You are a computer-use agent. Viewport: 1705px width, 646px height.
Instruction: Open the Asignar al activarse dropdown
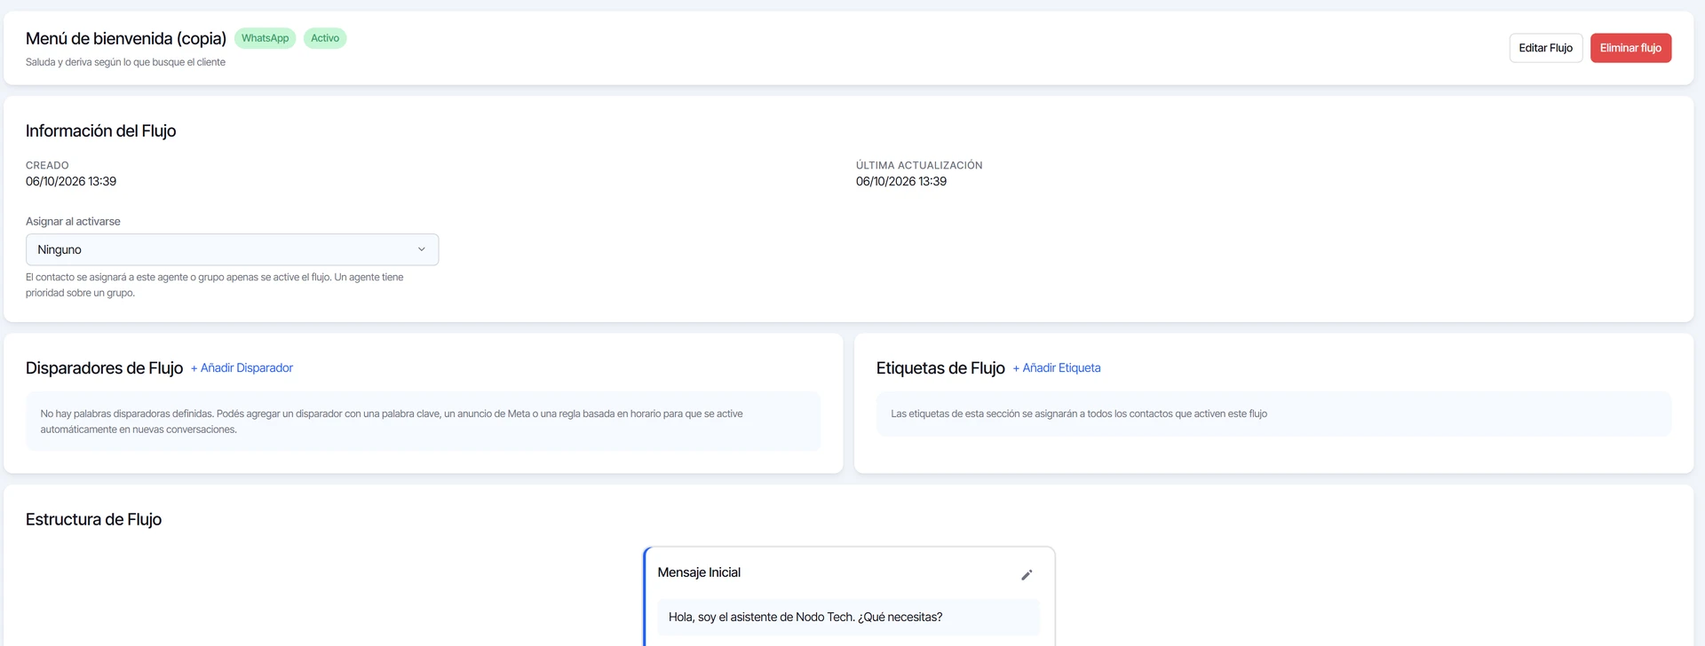click(232, 249)
